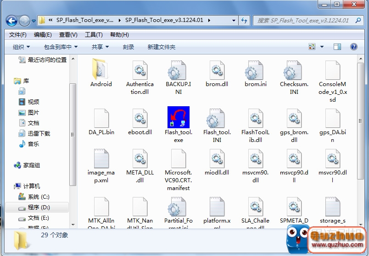
Task: Expand the 包含到库中 dropdown
Action: click(61, 47)
